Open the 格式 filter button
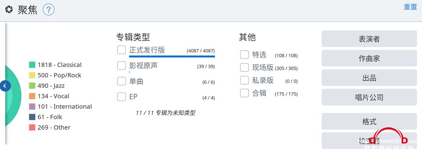Viewport: 422px width, 154px height. [369, 122]
